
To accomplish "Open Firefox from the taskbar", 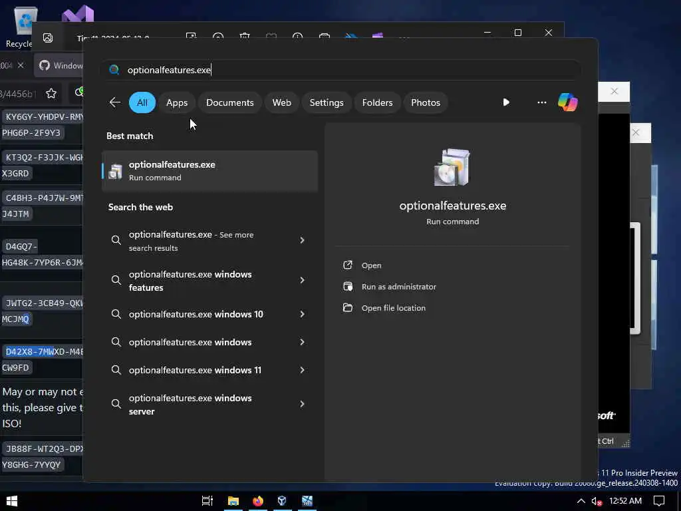I will coord(258,501).
